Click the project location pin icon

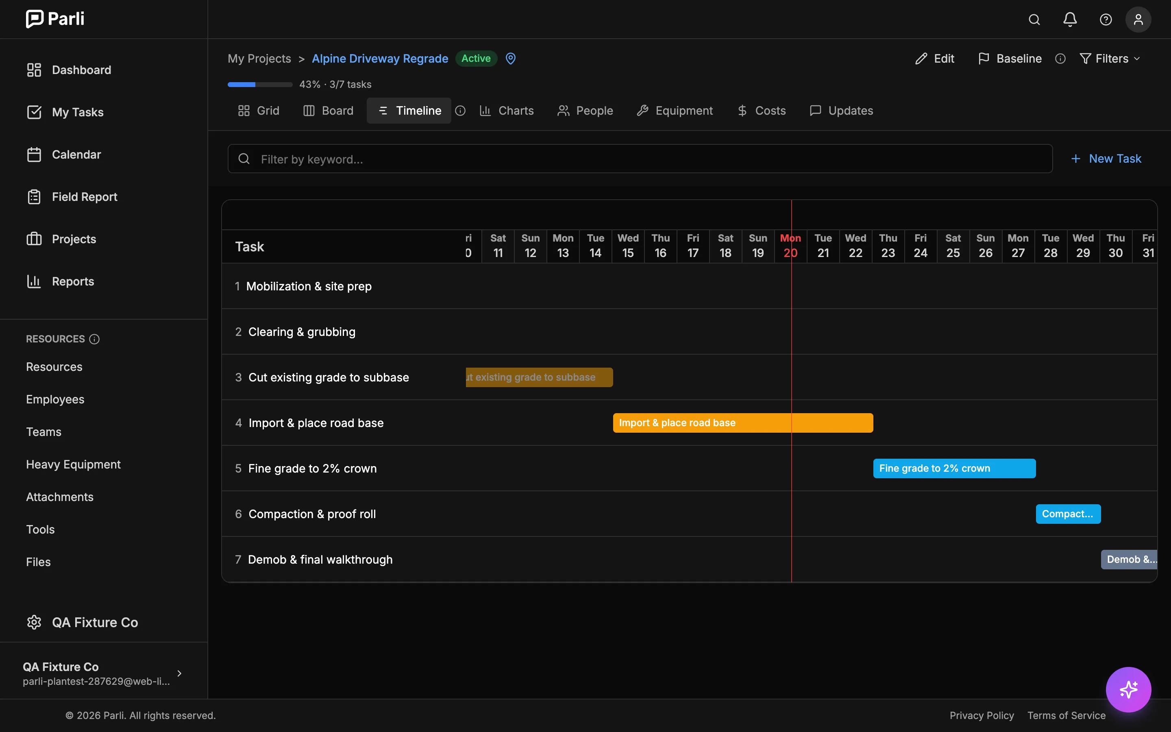pos(511,59)
